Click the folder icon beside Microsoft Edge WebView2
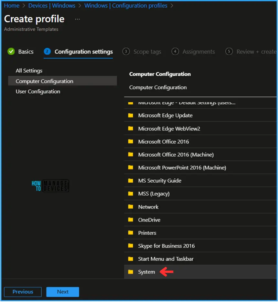278x302 pixels. (x=131, y=129)
